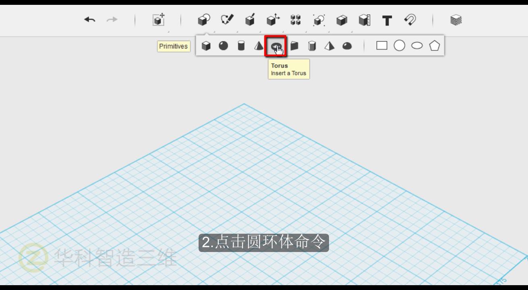Screen dimensions: 528x290
Task: Draw a Rectangle sketch shape
Action: [x=381, y=46]
